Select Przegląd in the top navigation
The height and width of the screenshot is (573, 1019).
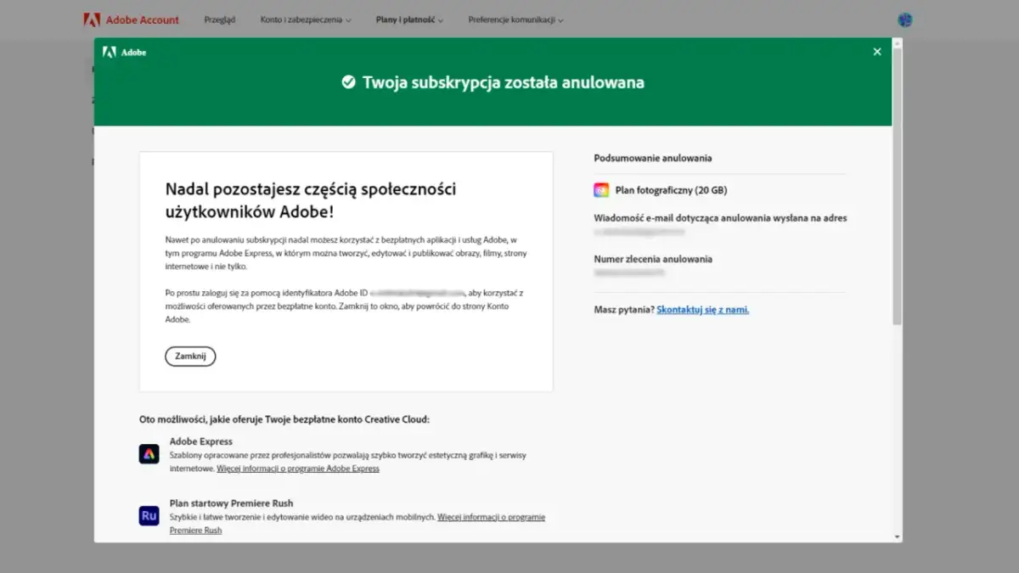click(x=221, y=20)
